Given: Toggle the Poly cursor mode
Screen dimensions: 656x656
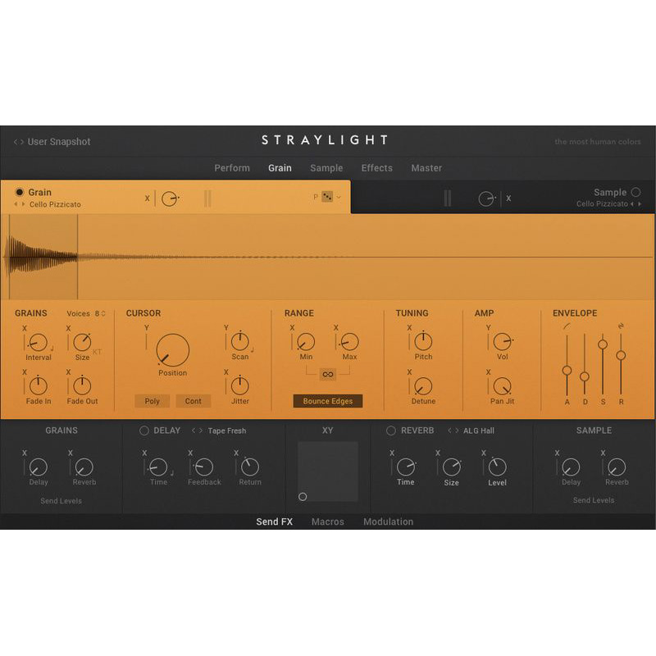Looking at the screenshot, I should (x=153, y=401).
